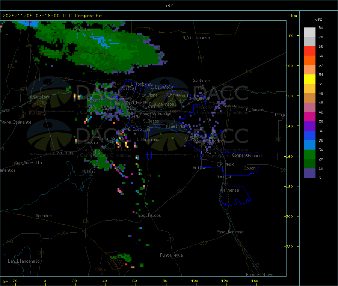Screen dimensions: 338x286
Task: Click the Cda_Amarilla map label
Action: click(x=28, y=163)
